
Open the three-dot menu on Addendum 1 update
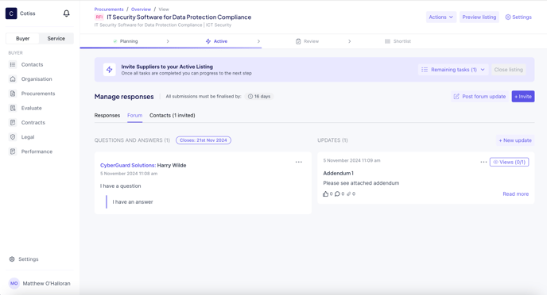tap(483, 162)
